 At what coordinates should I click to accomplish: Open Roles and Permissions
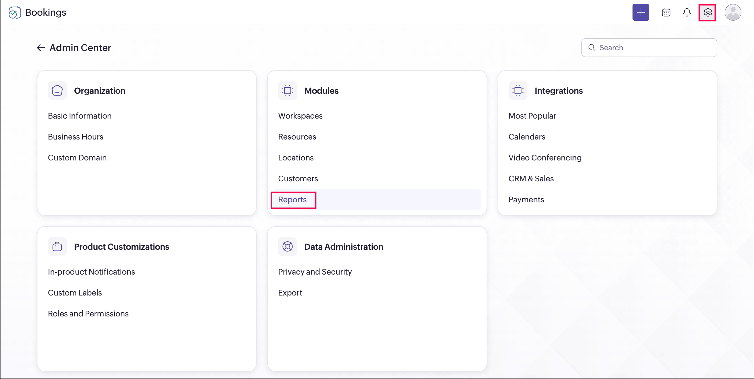tap(88, 314)
